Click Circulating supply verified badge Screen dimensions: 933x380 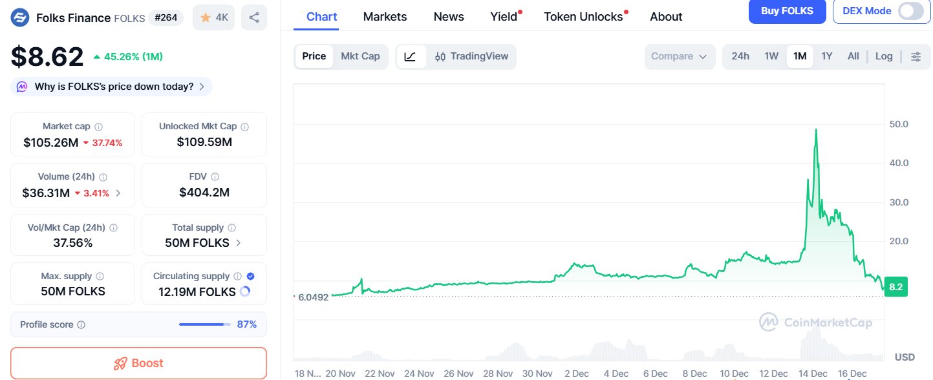click(x=251, y=276)
